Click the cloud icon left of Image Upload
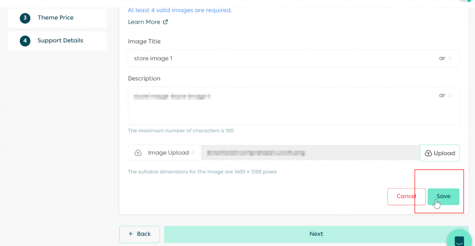The height and width of the screenshot is (246, 475). coord(138,153)
